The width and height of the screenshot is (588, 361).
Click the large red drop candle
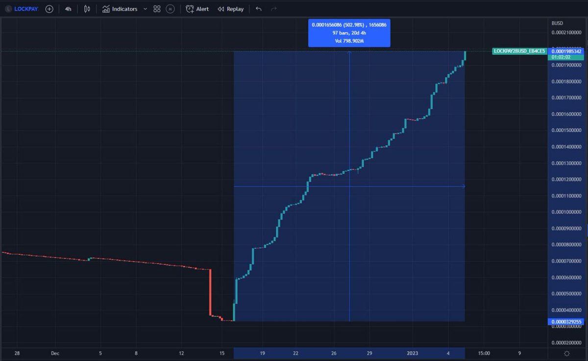210,292
